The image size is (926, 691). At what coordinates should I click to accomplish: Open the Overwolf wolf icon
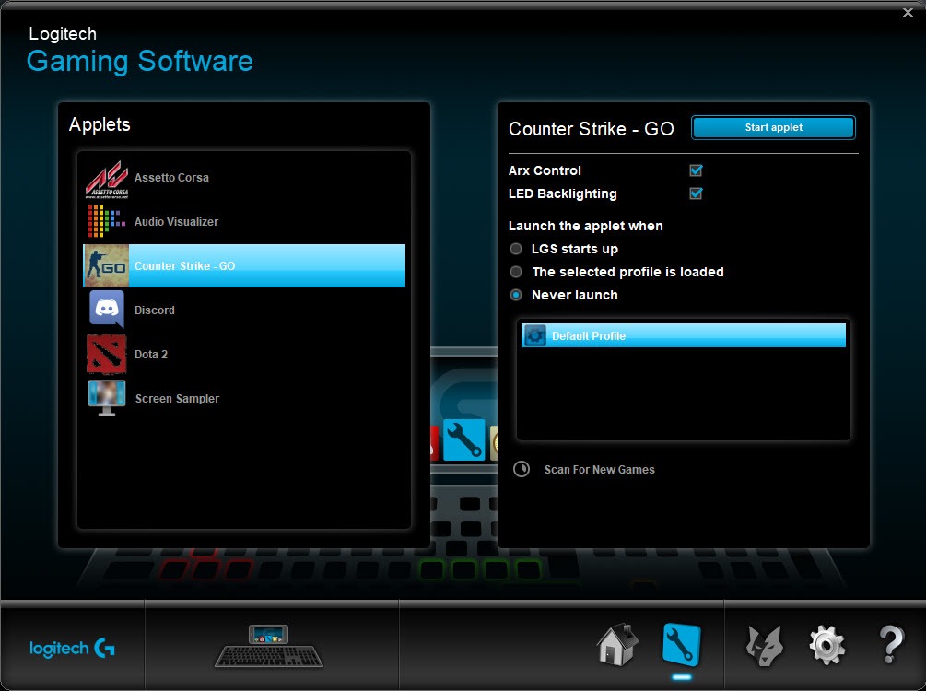(x=765, y=646)
